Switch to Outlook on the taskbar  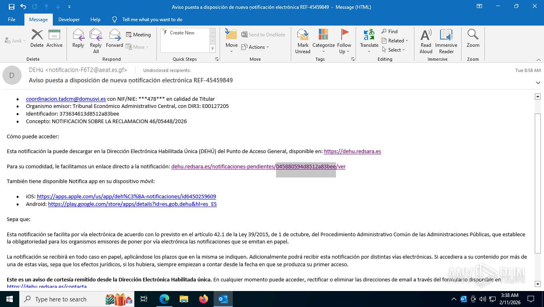[223, 299]
